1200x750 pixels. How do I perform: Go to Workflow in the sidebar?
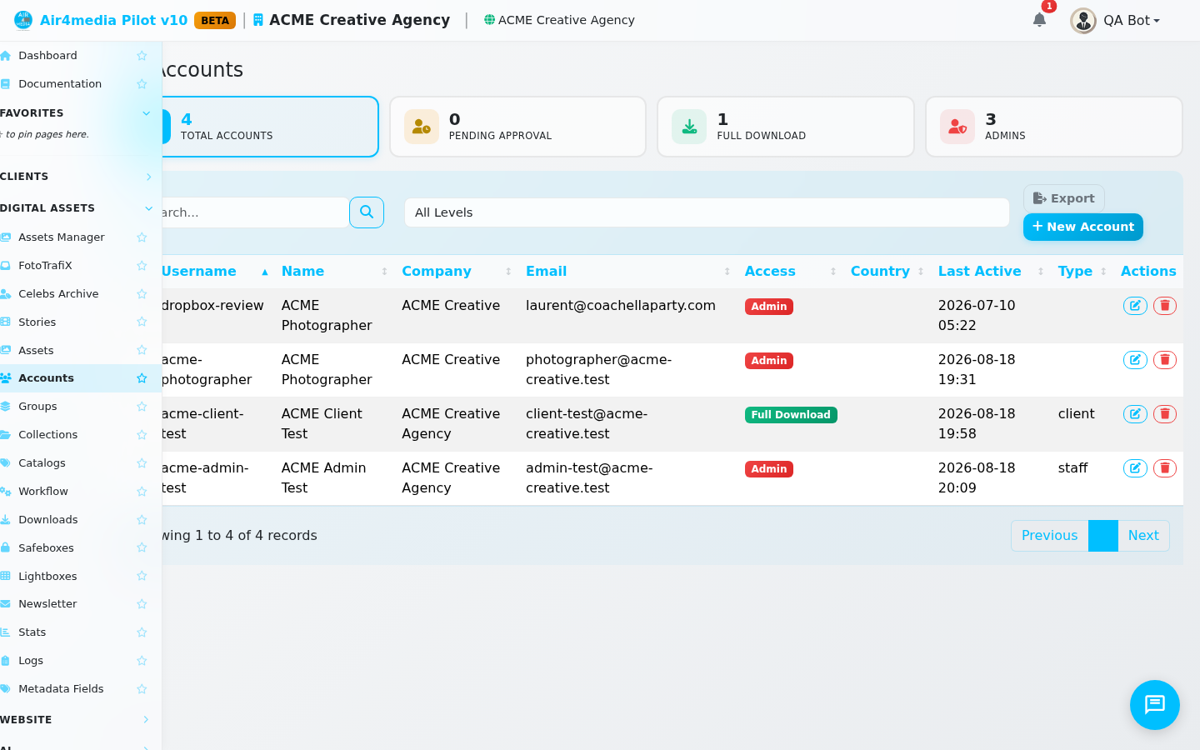pyautogui.click(x=43, y=492)
